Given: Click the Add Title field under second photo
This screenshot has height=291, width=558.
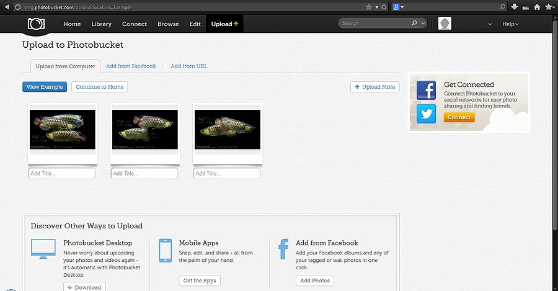Looking at the screenshot, I should 144,174.
